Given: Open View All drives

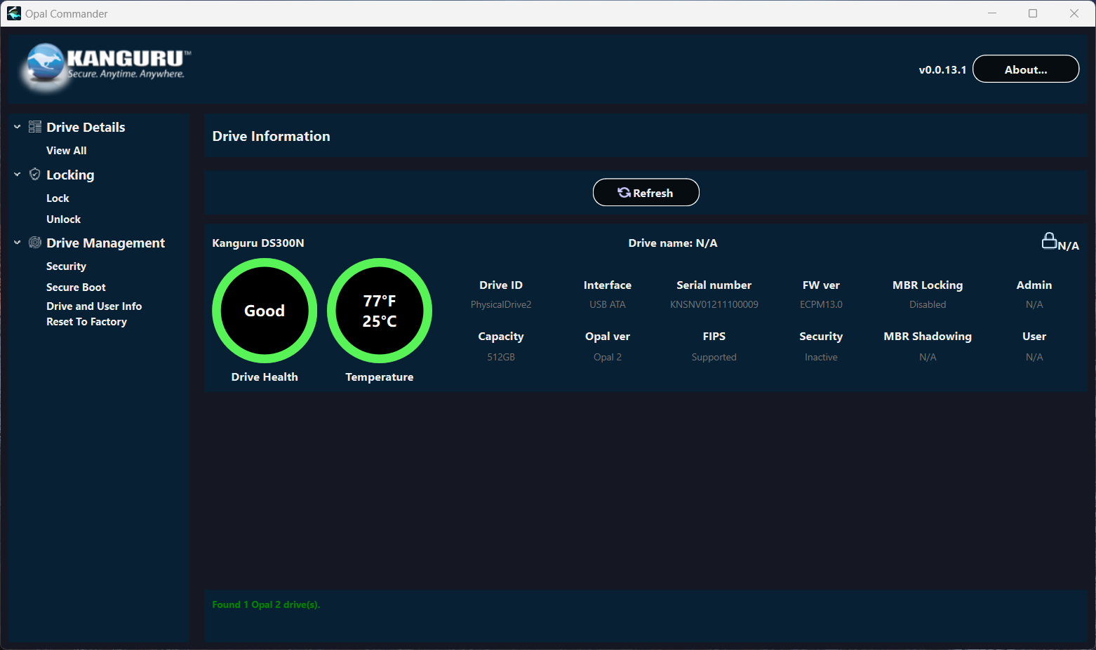Looking at the screenshot, I should 67,151.
